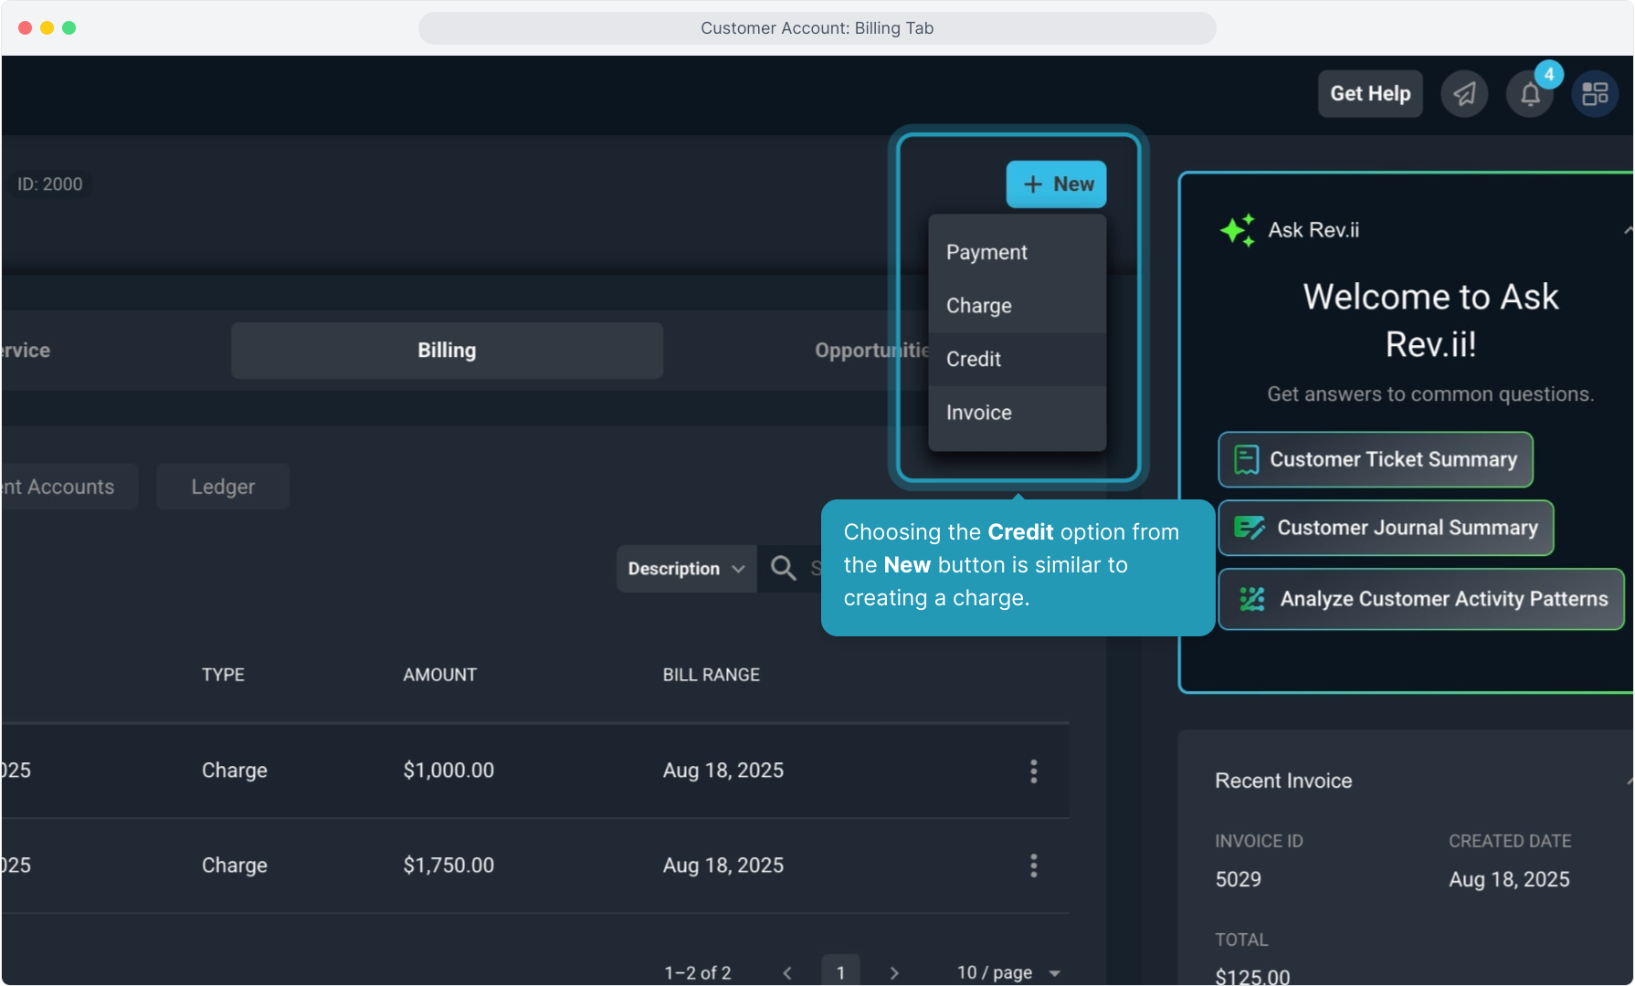Open the $1,750.00 charge row actions menu
Image resolution: width=1635 pixels, height=986 pixels.
(x=1033, y=865)
